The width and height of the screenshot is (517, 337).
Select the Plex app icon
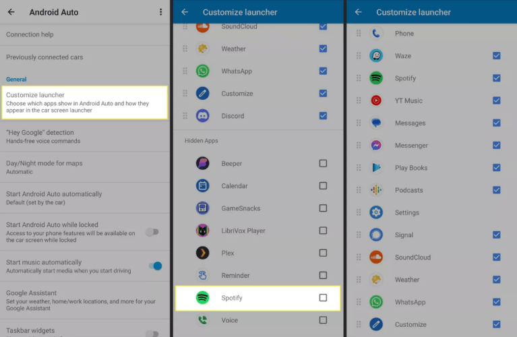coord(202,253)
